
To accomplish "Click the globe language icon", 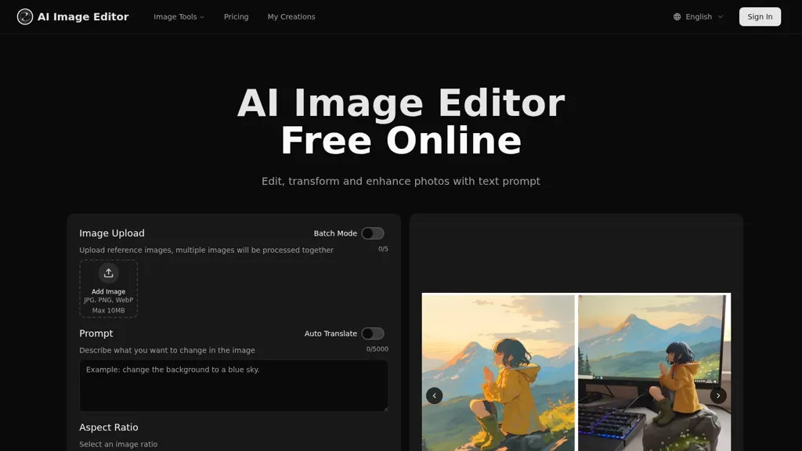I will 677,17.
